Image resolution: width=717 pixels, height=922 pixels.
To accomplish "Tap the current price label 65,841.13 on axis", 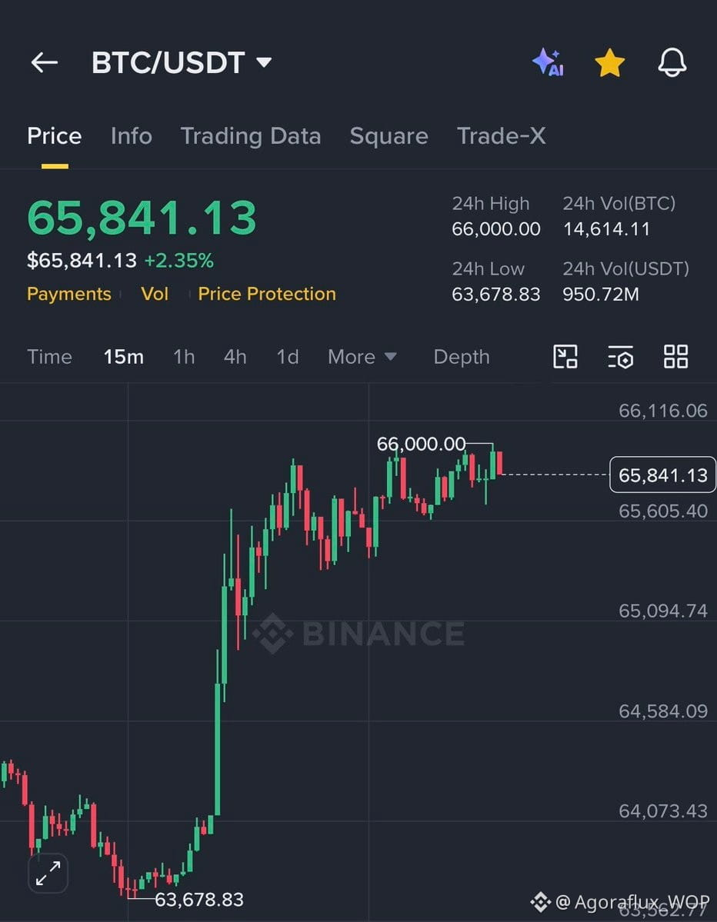I will [663, 474].
